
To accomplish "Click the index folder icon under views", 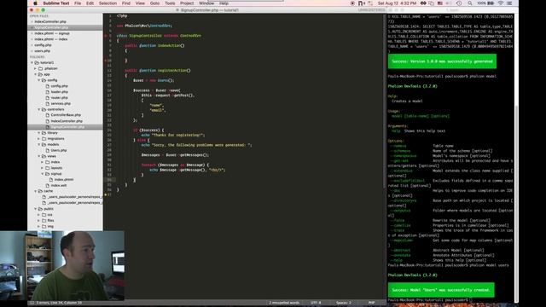I will click(x=48, y=162).
